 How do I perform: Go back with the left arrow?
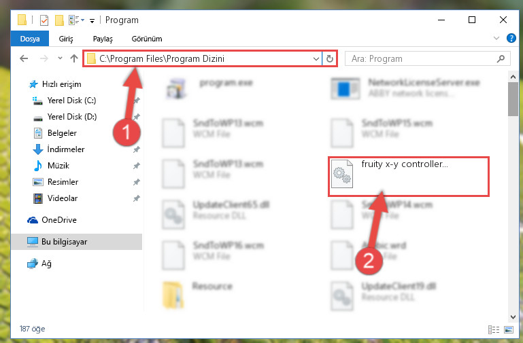pyautogui.click(x=24, y=58)
